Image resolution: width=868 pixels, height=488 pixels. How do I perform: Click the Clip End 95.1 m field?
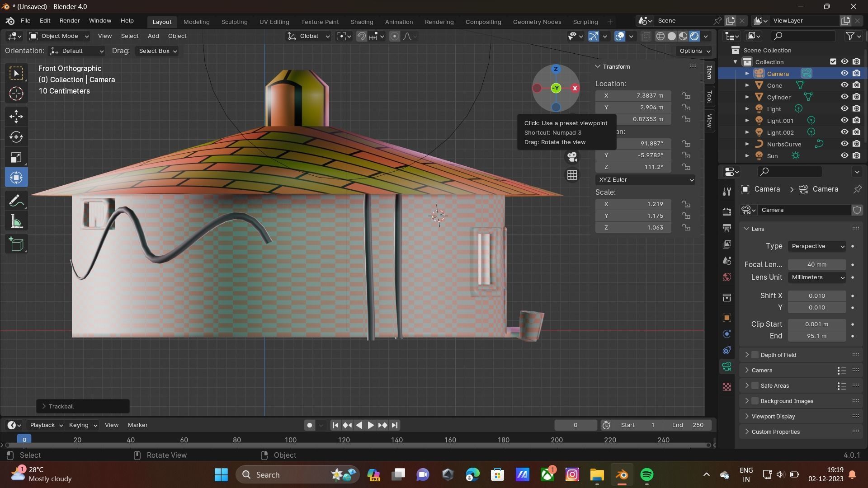(817, 336)
